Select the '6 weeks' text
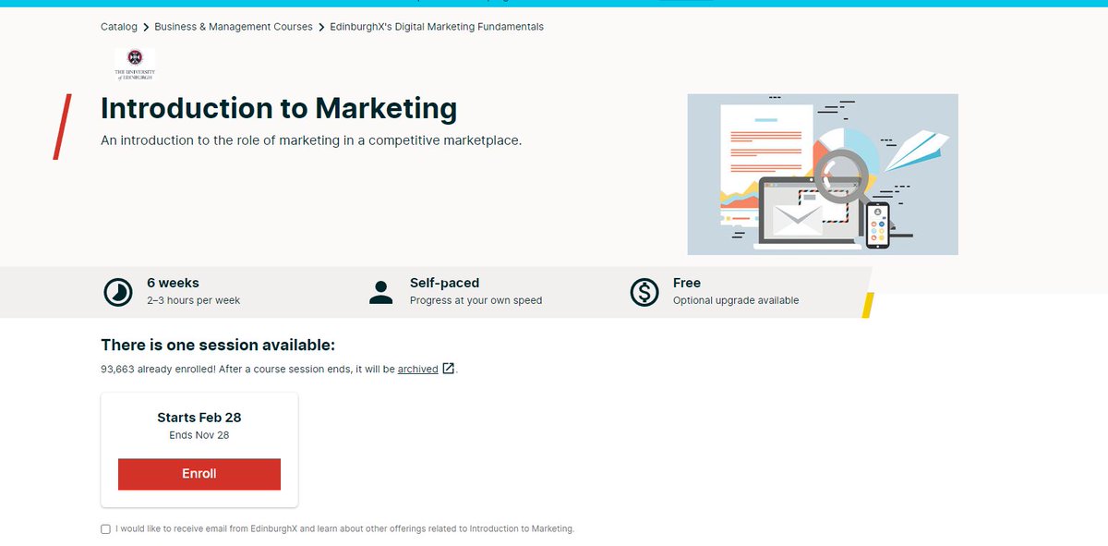 click(x=173, y=283)
